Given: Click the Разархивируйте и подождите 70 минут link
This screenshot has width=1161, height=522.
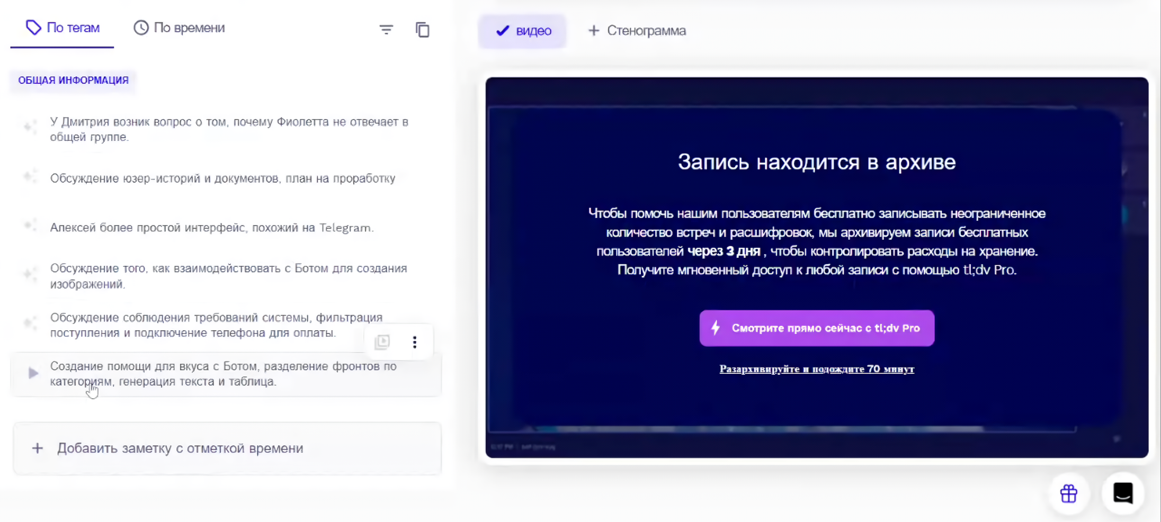Looking at the screenshot, I should [x=817, y=369].
